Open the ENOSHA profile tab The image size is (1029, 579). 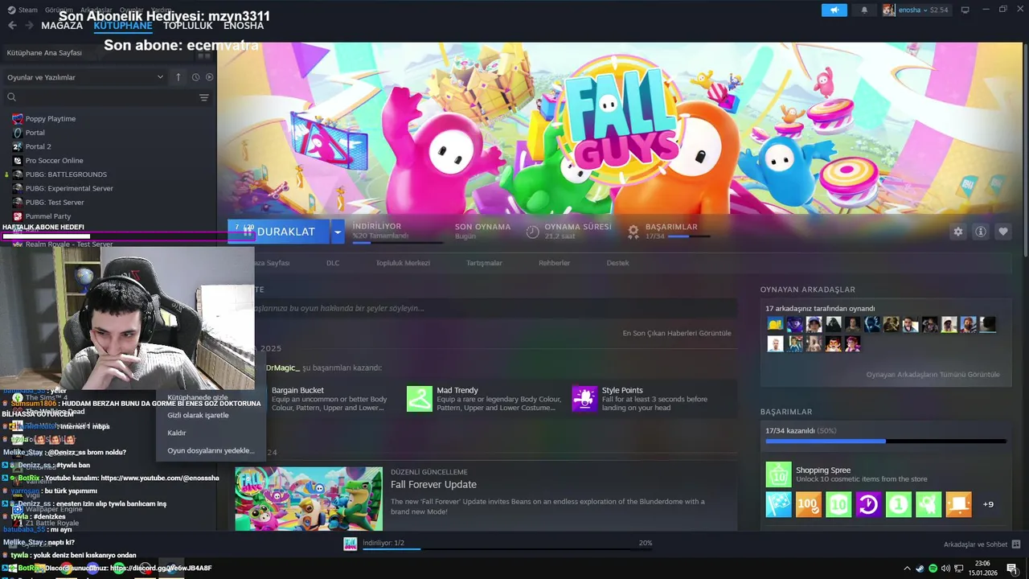click(244, 26)
